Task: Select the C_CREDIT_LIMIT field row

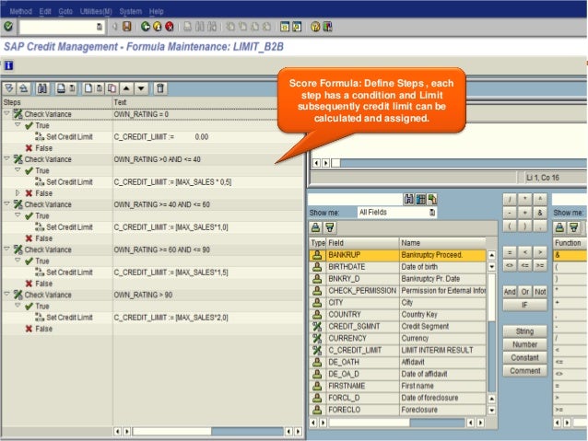Action: (x=397, y=350)
